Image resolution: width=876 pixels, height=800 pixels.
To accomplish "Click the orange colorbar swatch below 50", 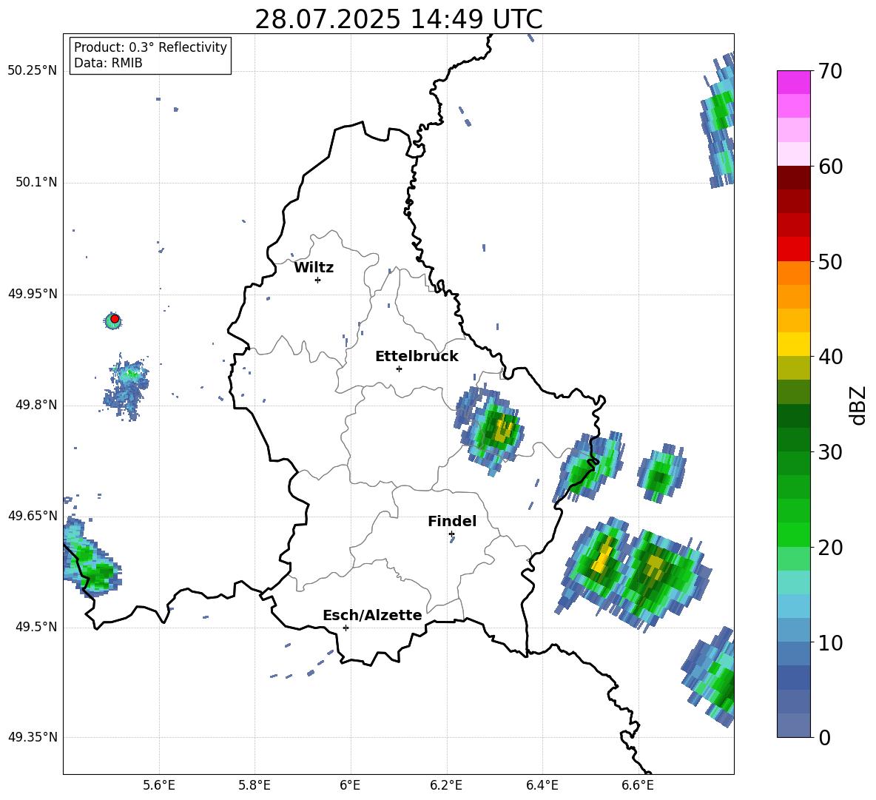I will pos(793,272).
